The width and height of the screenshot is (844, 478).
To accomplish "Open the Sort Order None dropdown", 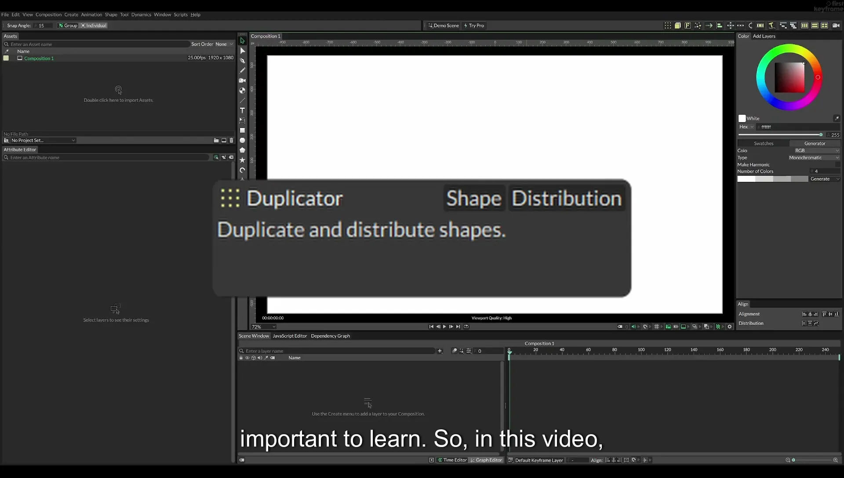I will pos(224,44).
